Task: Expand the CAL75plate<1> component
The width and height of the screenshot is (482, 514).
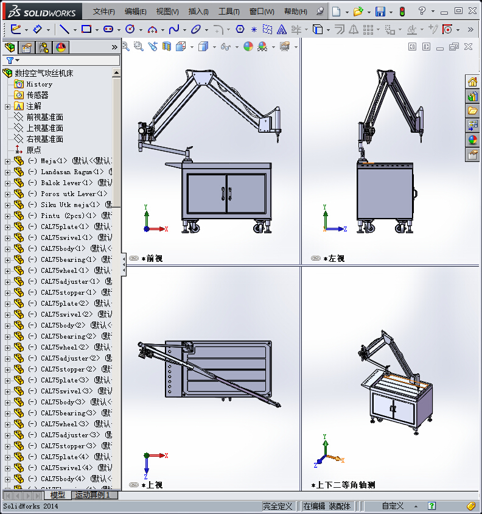Action: 7,227
